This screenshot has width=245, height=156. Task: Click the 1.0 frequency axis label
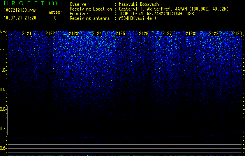click(x=3, y=70)
